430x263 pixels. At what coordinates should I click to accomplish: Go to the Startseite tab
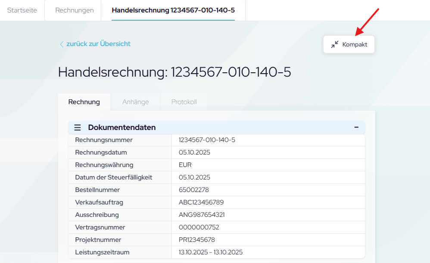pos(22,10)
